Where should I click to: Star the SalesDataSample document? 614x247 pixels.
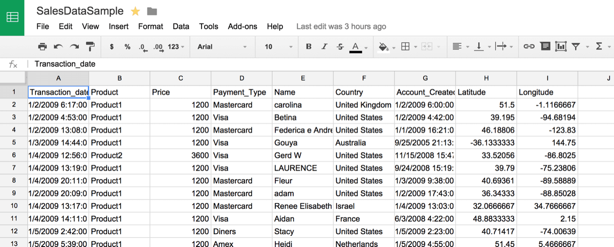click(136, 11)
